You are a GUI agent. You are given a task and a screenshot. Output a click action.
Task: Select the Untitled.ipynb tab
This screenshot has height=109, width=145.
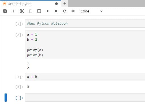(31, 4)
